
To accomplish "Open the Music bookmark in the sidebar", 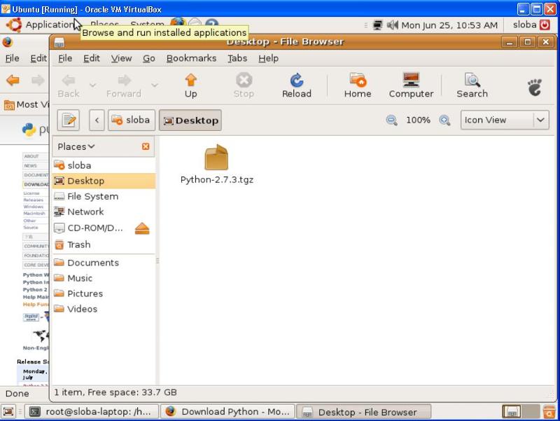I will [x=104, y=278].
